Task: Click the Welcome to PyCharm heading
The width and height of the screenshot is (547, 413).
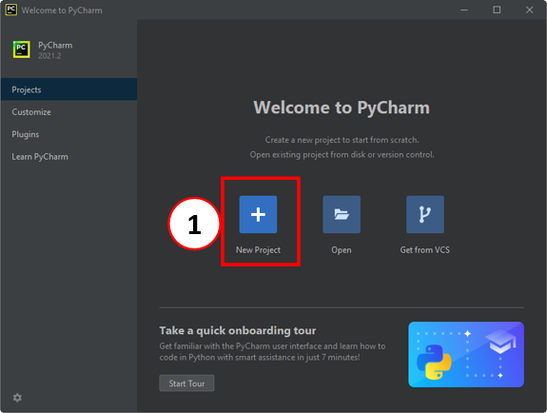Action: click(342, 108)
